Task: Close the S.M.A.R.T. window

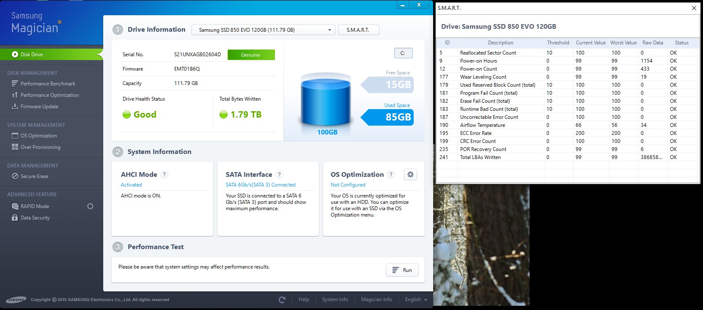Action: 694,8
